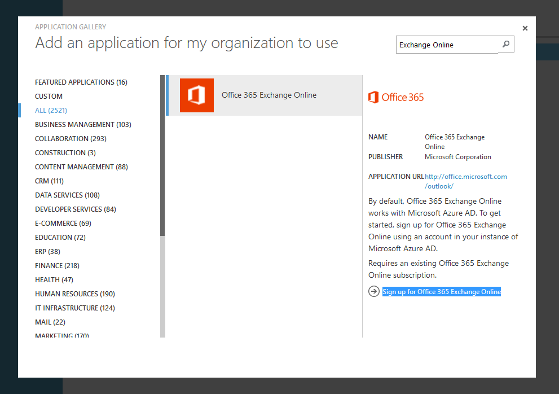
Task: Open the Collaboration category
Action: 71,139
